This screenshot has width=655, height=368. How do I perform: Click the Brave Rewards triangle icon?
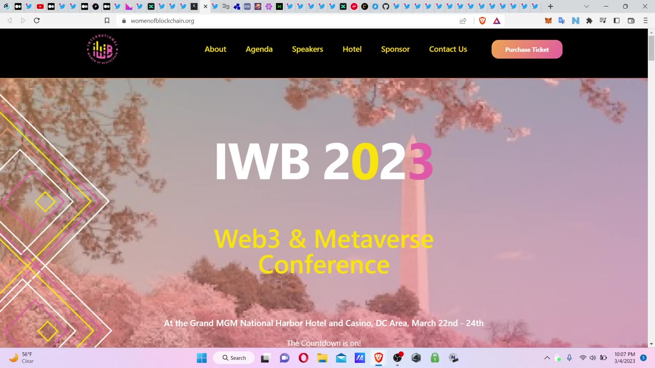point(497,20)
